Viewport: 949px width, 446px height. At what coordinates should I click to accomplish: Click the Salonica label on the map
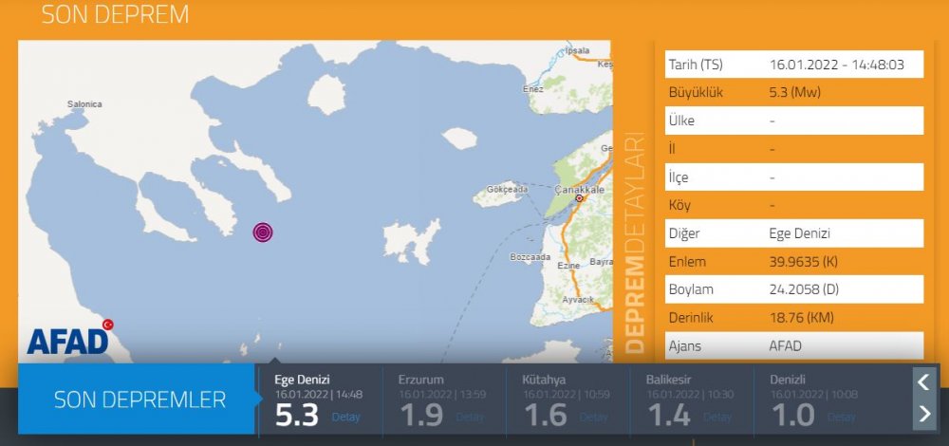click(x=84, y=104)
